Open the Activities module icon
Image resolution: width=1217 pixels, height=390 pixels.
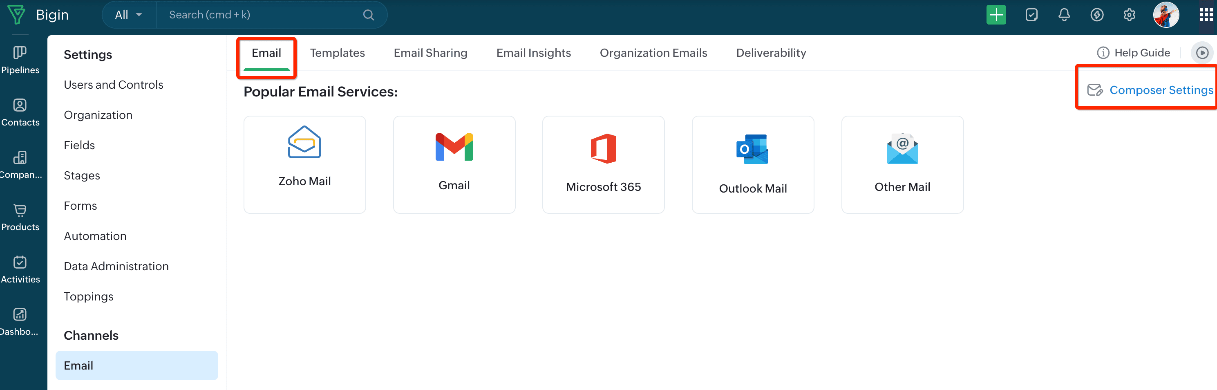coord(20,262)
